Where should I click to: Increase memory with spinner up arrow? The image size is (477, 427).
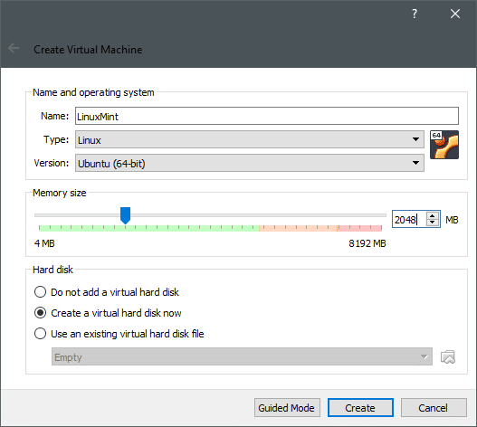click(x=433, y=215)
